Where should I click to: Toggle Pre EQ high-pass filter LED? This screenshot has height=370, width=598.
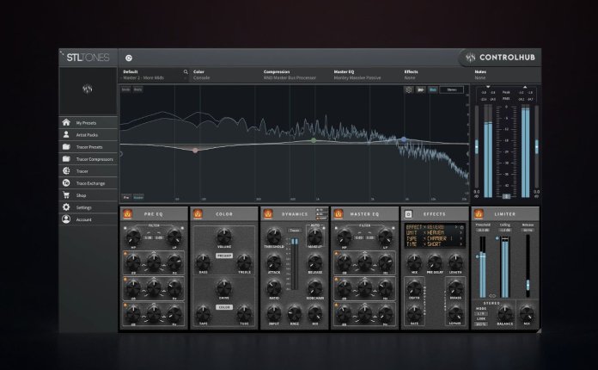pyautogui.click(x=125, y=228)
